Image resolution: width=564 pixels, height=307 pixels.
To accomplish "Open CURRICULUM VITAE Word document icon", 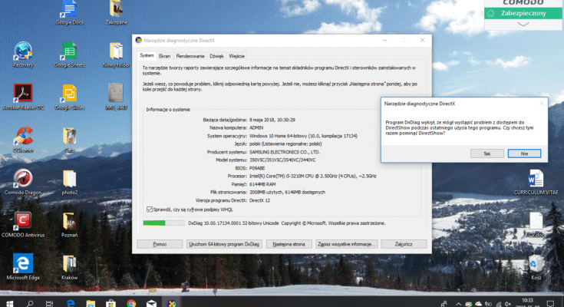I will coord(536,182).
